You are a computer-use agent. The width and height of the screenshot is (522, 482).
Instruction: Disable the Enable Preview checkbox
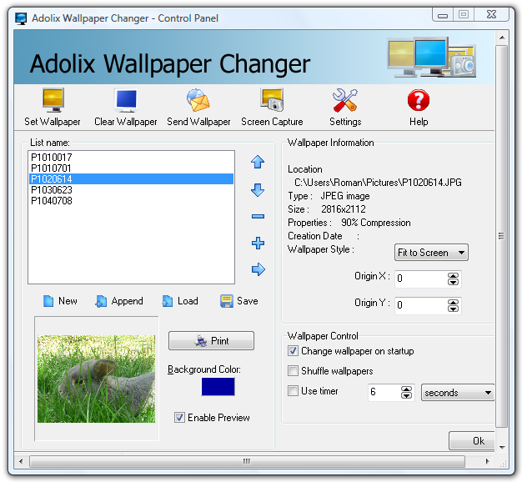coord(179,417)
